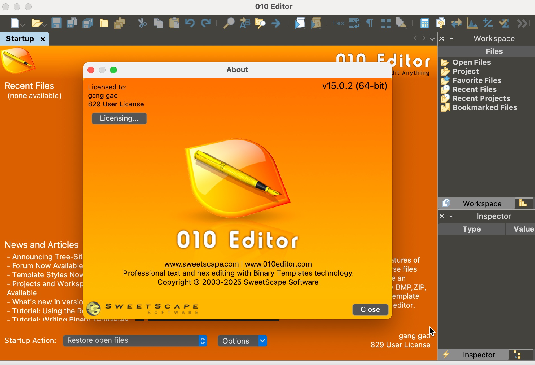Click the Checksum checkmark icon
This screenshot has height=365, width=535.
pos(504,23)
